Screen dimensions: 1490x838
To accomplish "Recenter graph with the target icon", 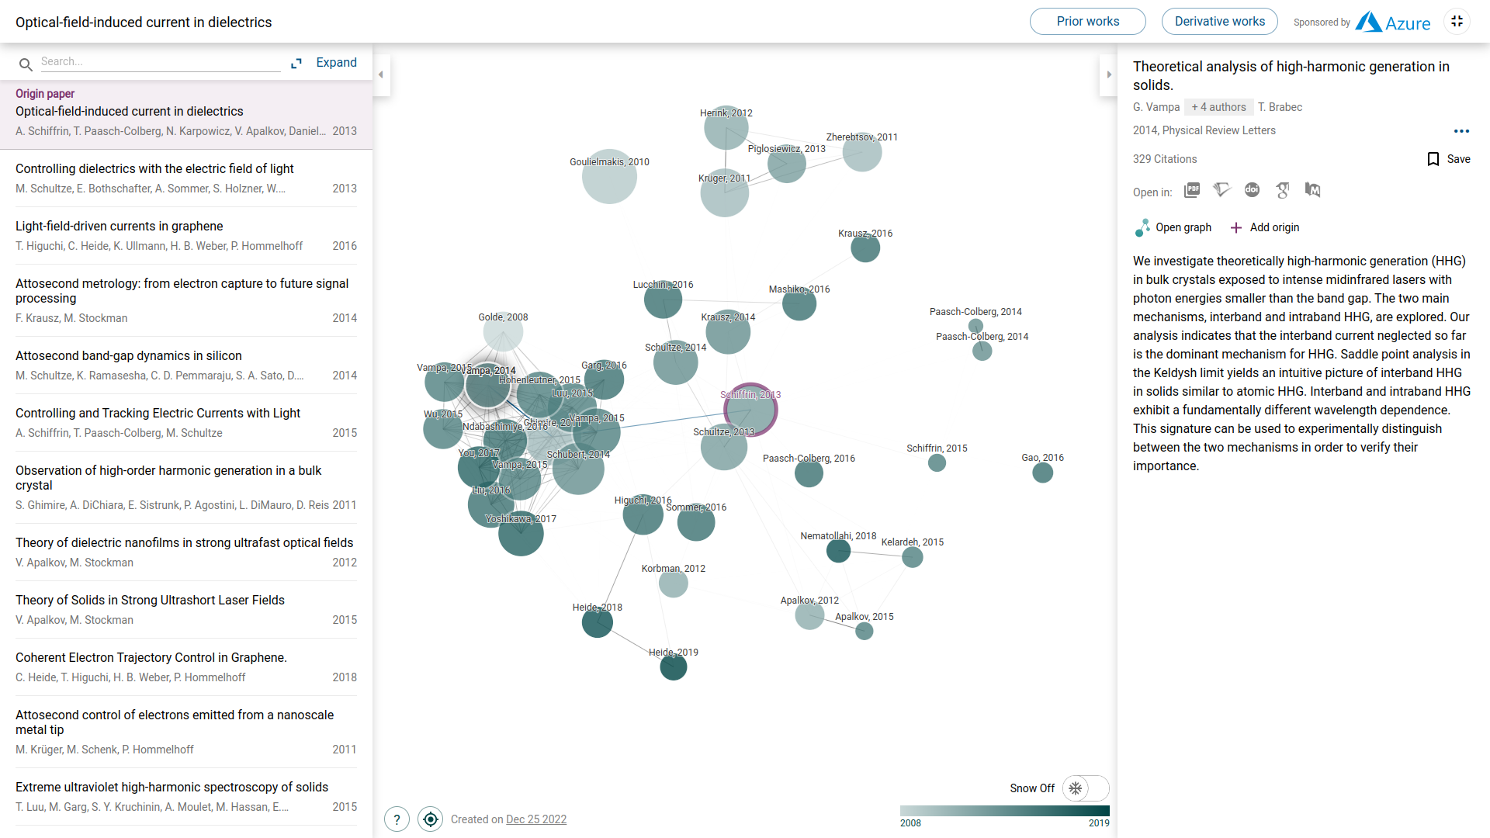I will pyautogui.click(x=431, y=819).
